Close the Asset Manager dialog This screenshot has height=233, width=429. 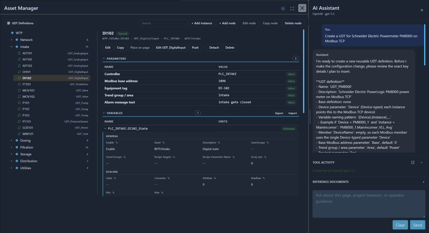tap(302, 8)
